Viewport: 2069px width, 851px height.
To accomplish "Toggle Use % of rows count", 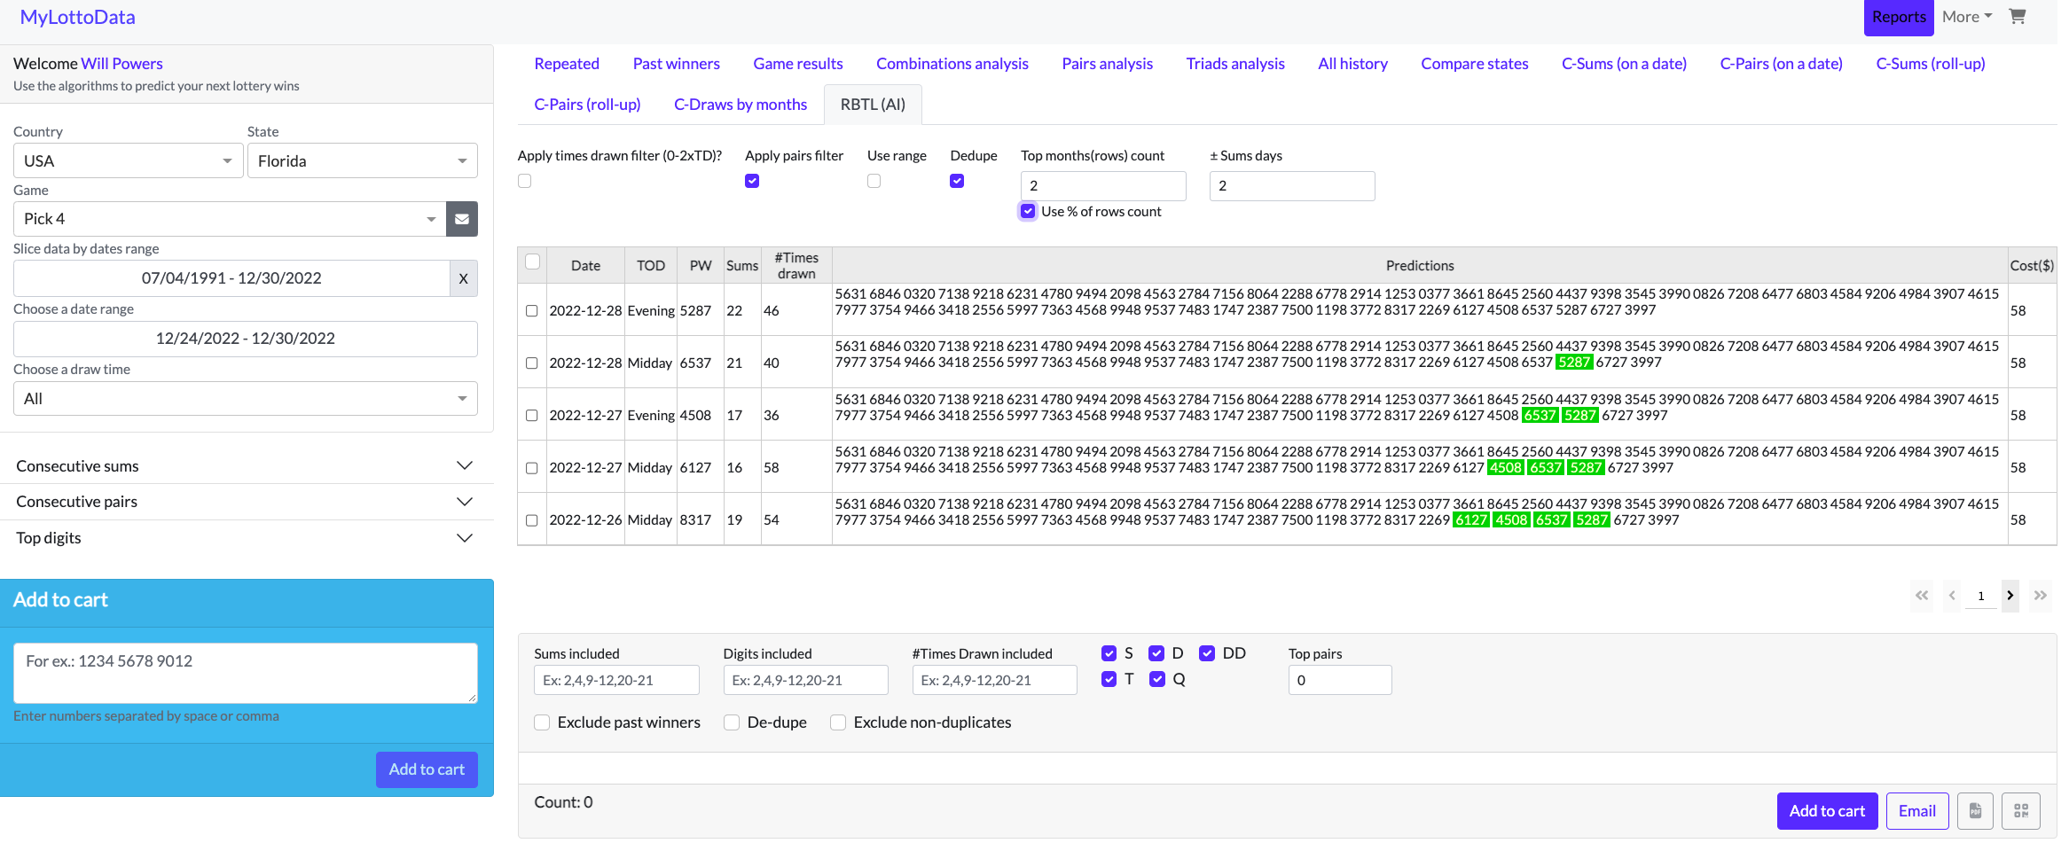I will tap(1028, 211).
